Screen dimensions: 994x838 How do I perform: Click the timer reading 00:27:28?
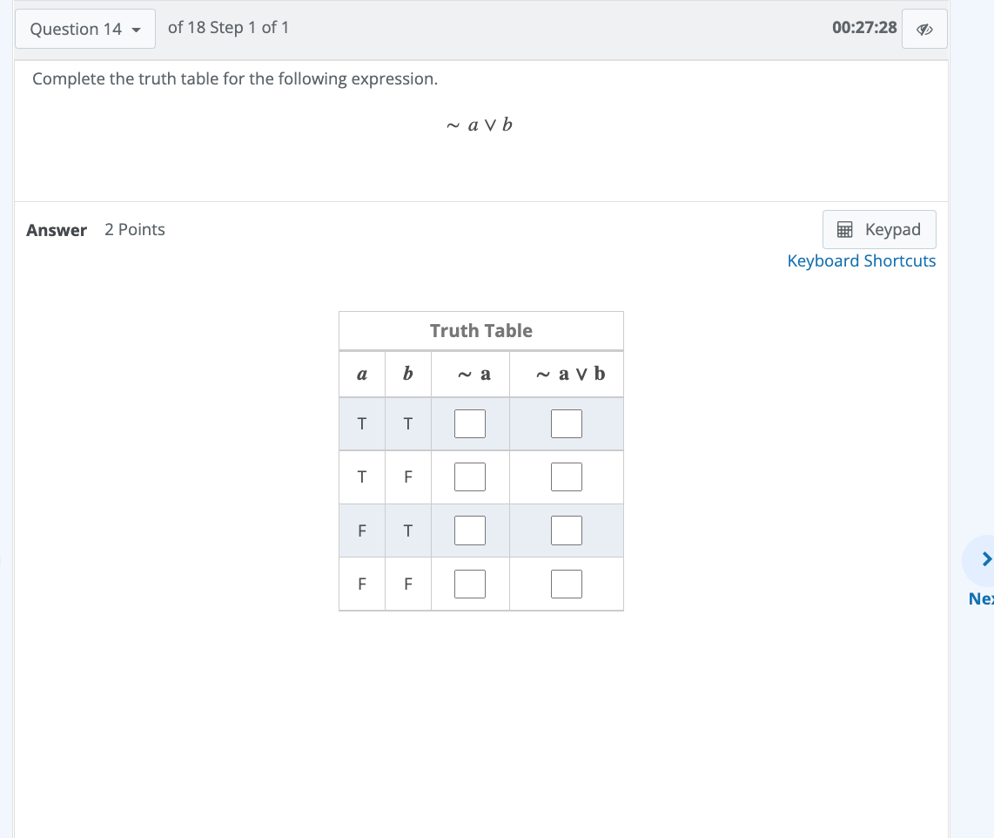(x=864, y=27)
